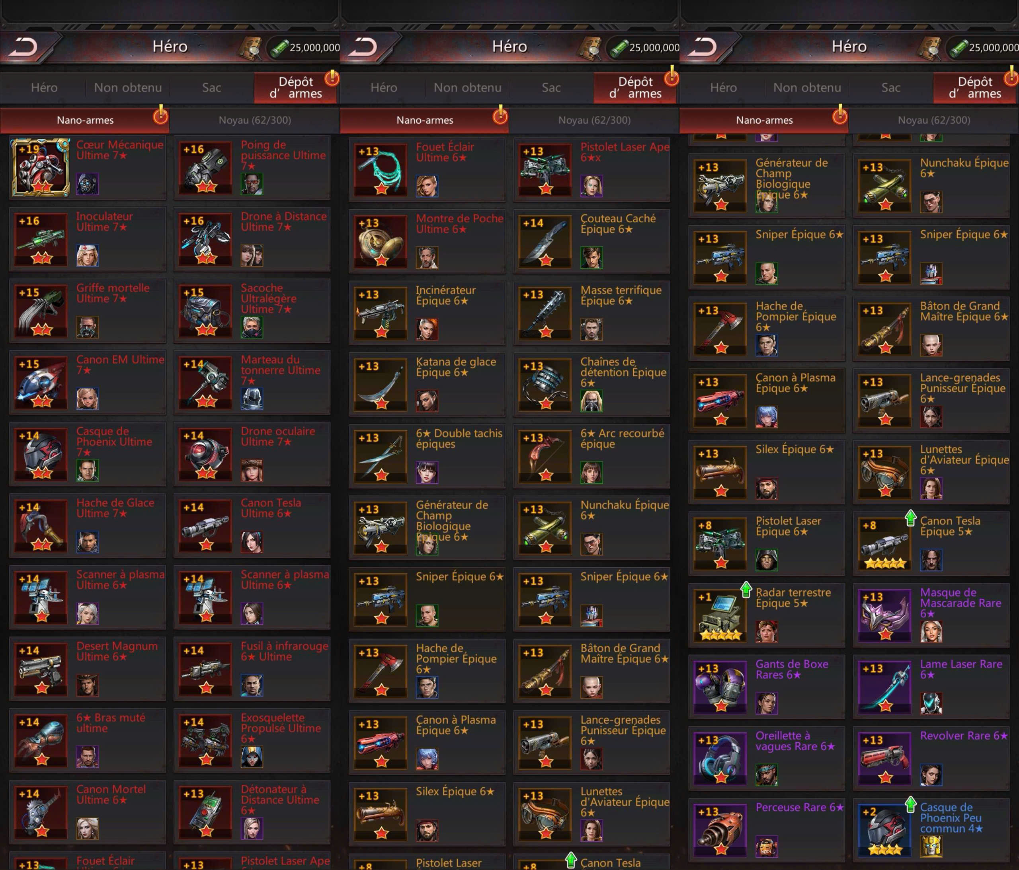Tap the Montre de Poche Ultime pocket watch icon
Image resolution: width=1019 pixels, height=870 pixels.
(381, 241)
